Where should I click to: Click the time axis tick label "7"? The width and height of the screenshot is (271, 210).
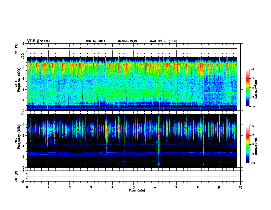point(177,187)
